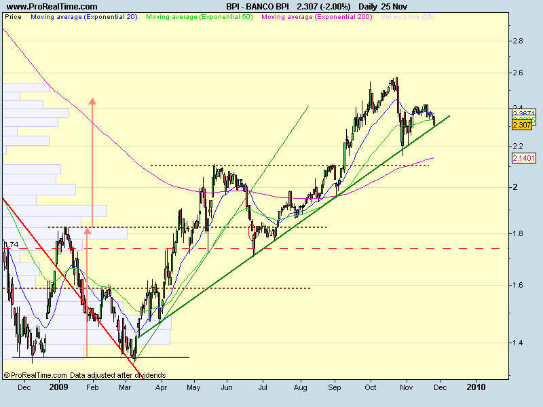Click the Sep label on the time axis
The image size is (543, 407).
click(334, 387)
